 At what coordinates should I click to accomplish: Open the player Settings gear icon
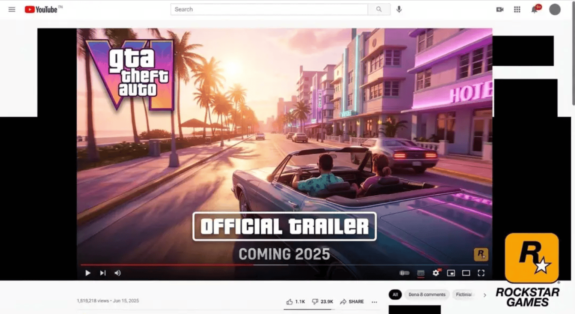[x=436, y=273]
